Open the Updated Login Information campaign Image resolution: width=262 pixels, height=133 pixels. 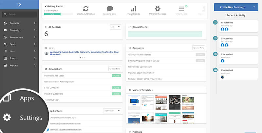141,73
